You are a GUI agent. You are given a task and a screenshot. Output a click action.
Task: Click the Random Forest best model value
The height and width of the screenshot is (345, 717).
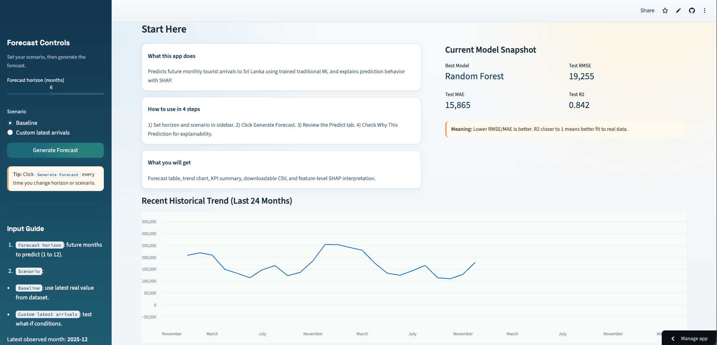tap(474, 76)
